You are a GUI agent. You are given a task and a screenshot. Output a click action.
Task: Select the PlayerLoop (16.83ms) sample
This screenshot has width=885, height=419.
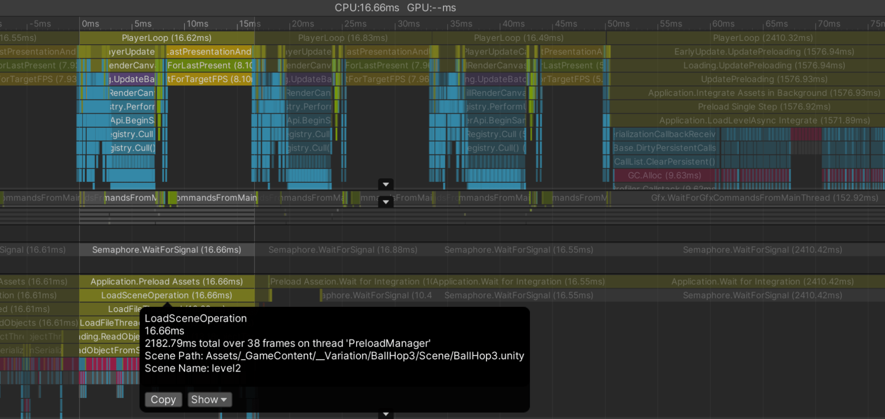tap(342, 38)
